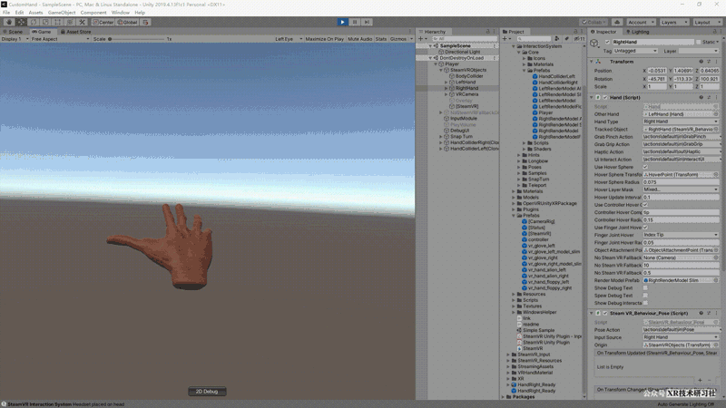The height and width of the screenshot is (408, 726).
Task: Click the Gizmos button
Action: click(400, 39)
